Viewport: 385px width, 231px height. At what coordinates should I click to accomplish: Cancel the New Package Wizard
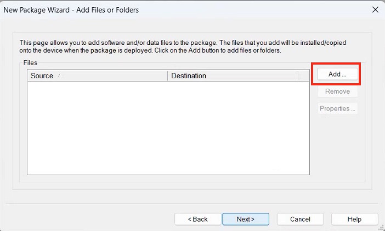click(x=300, y=219)
